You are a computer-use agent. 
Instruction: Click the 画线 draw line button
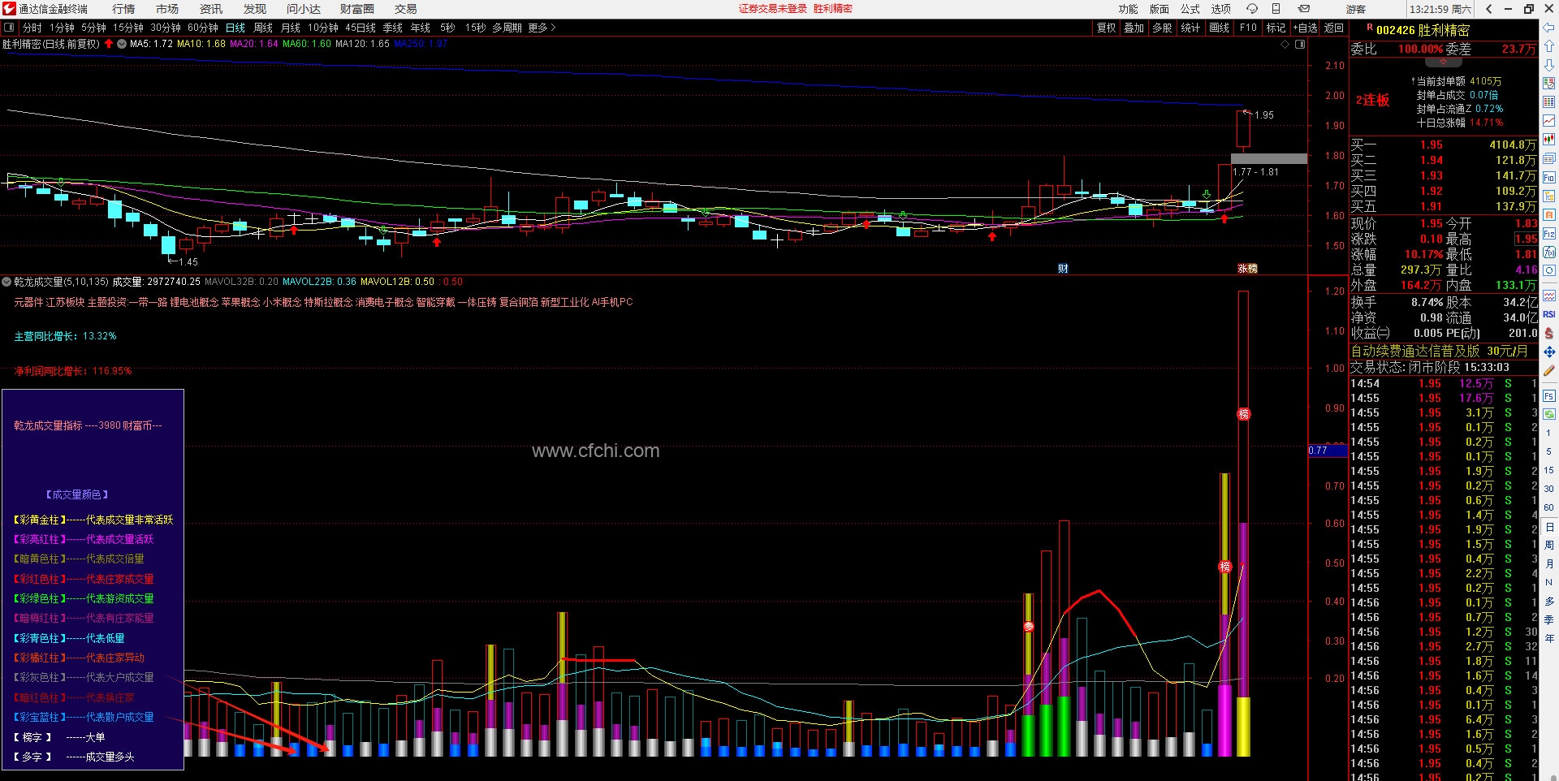coord(1220,28)
